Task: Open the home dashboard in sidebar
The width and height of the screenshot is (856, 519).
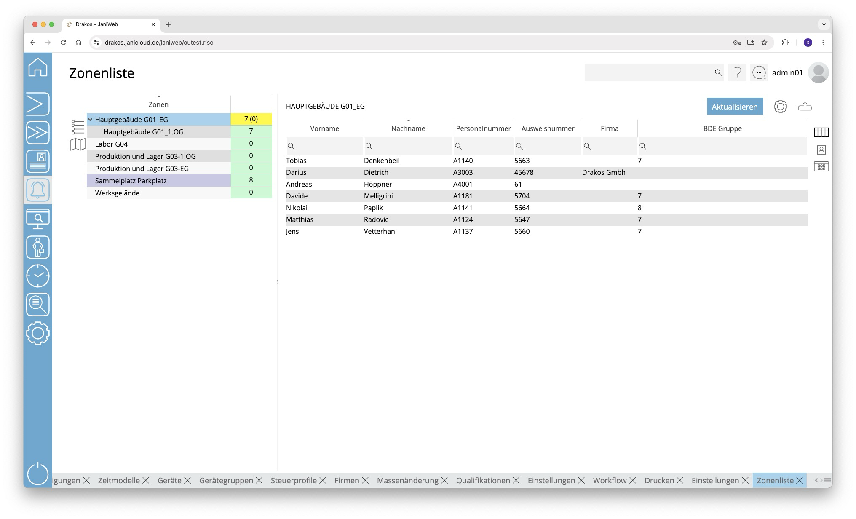Action: coord(38,67)
